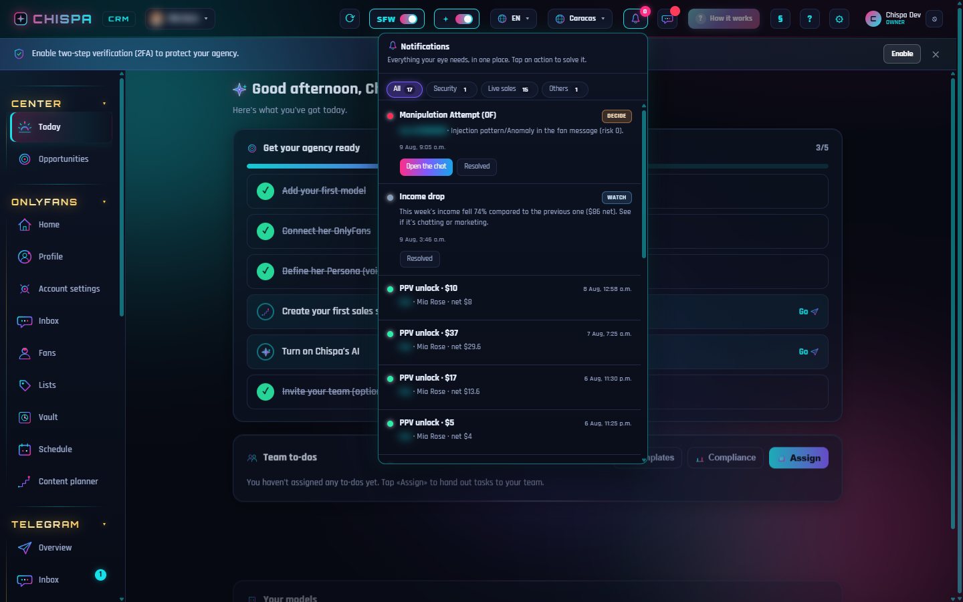Viewport: 963px width, 602px height.
Task: Click the Connect her OnlyFans checkmark
Action: (265, 231)
